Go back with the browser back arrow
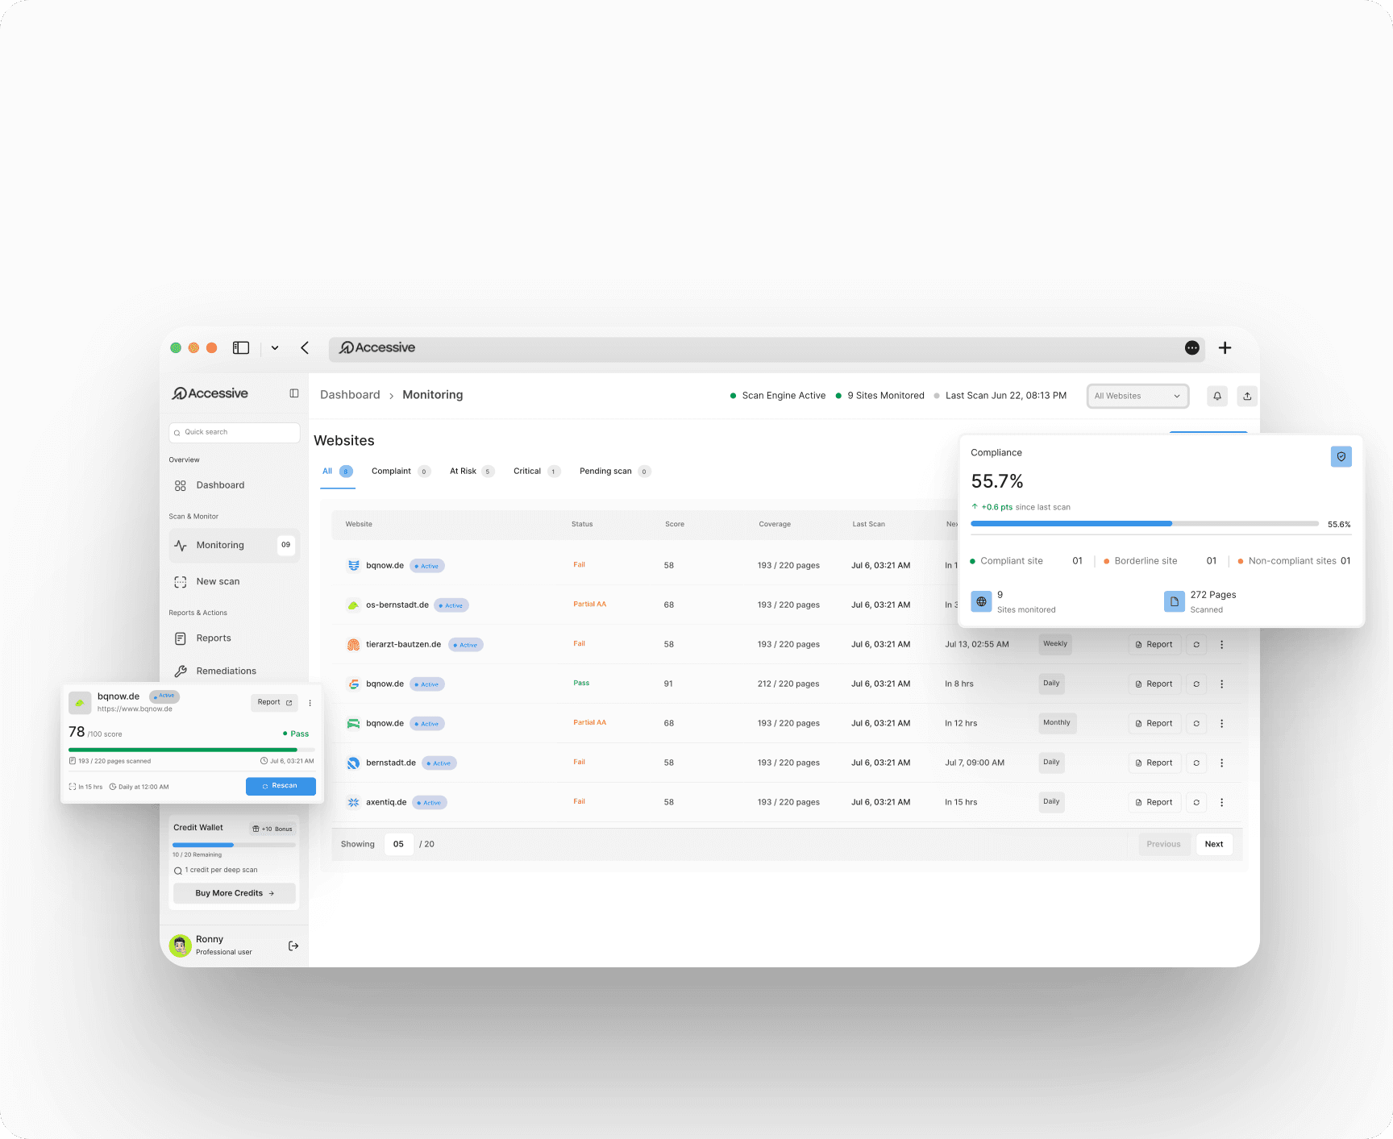1393x1139 pixels. [x=305, y=347]
